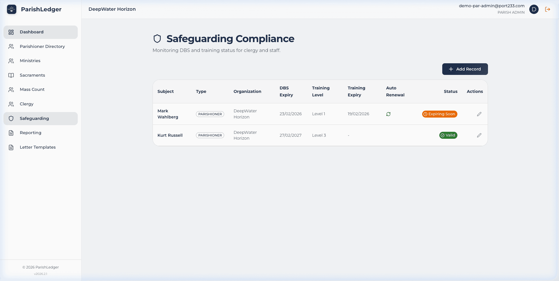Viewport: 559px width, 281px height.
Task: Select the Clergy people icon
Action: pyautogui.click(x=11, y=104)
